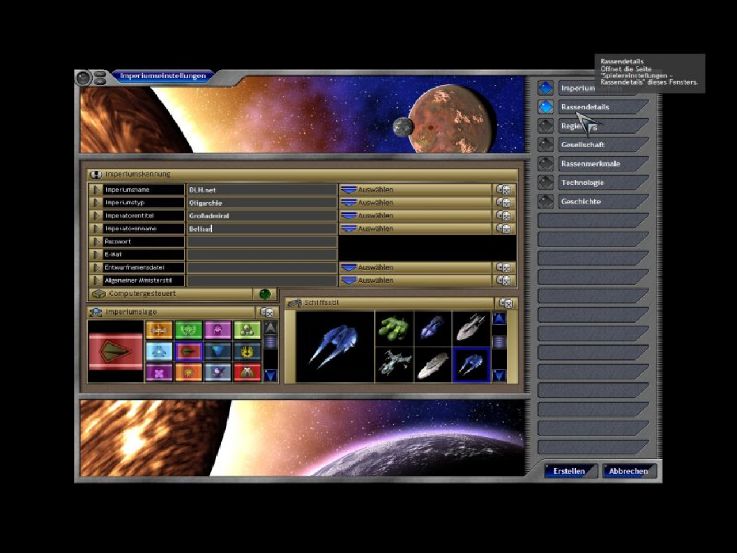This screenshot has width=737, height=553.
Task: Choose the long white cruiser ship style
Action: (432, 365)
